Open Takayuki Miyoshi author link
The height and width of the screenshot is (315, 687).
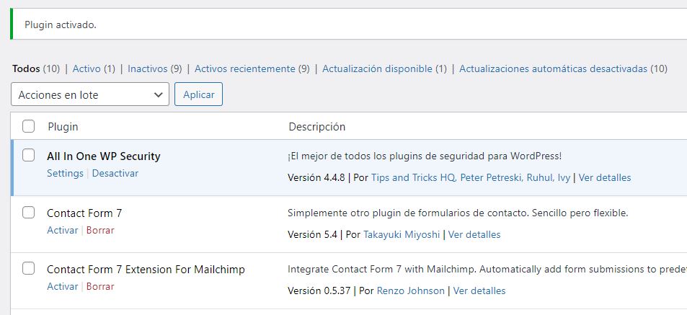point(402,234)
